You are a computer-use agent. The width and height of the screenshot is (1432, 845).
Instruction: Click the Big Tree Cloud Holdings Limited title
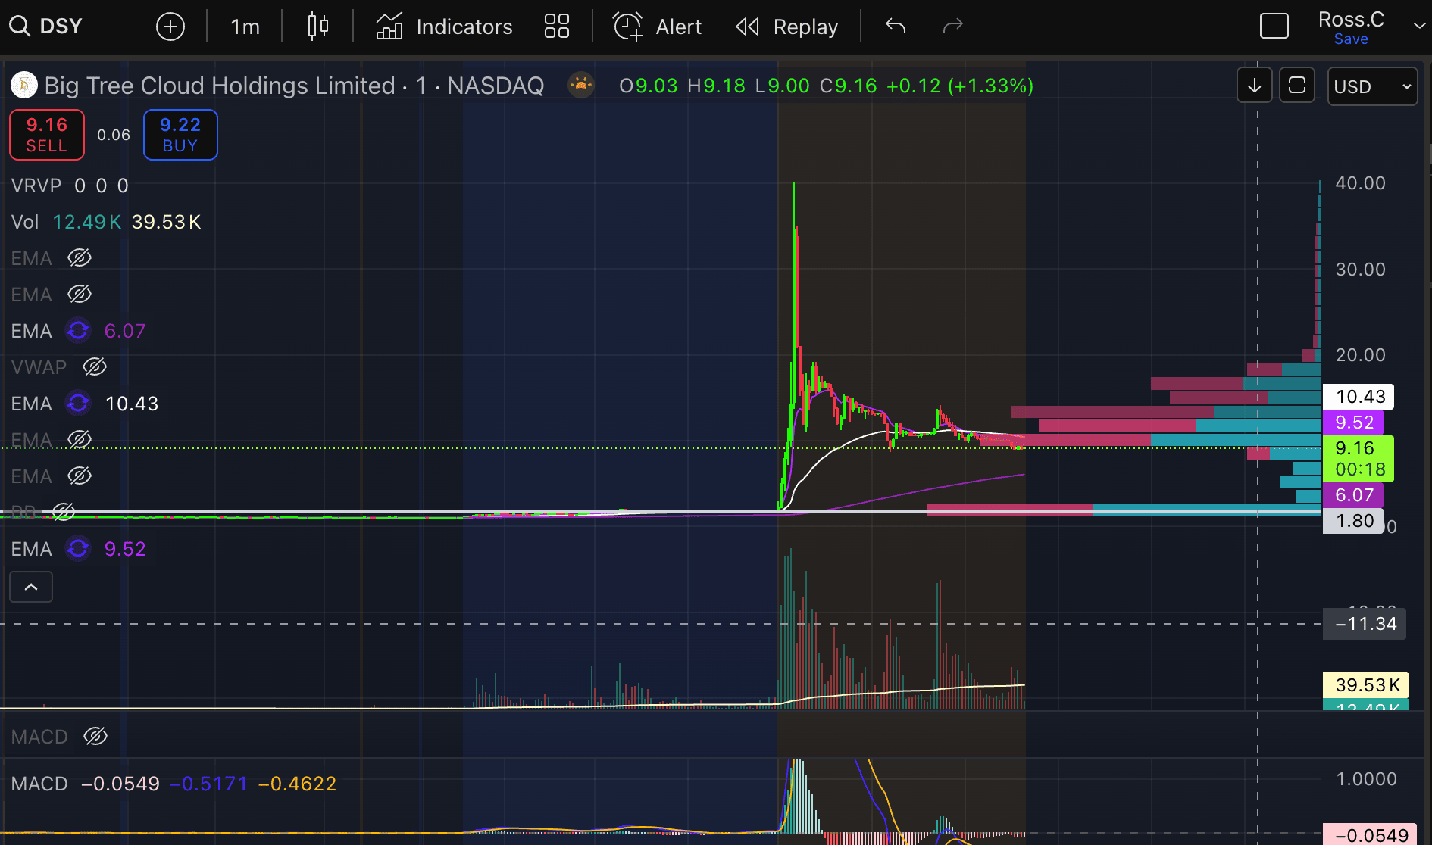[220, 86]
